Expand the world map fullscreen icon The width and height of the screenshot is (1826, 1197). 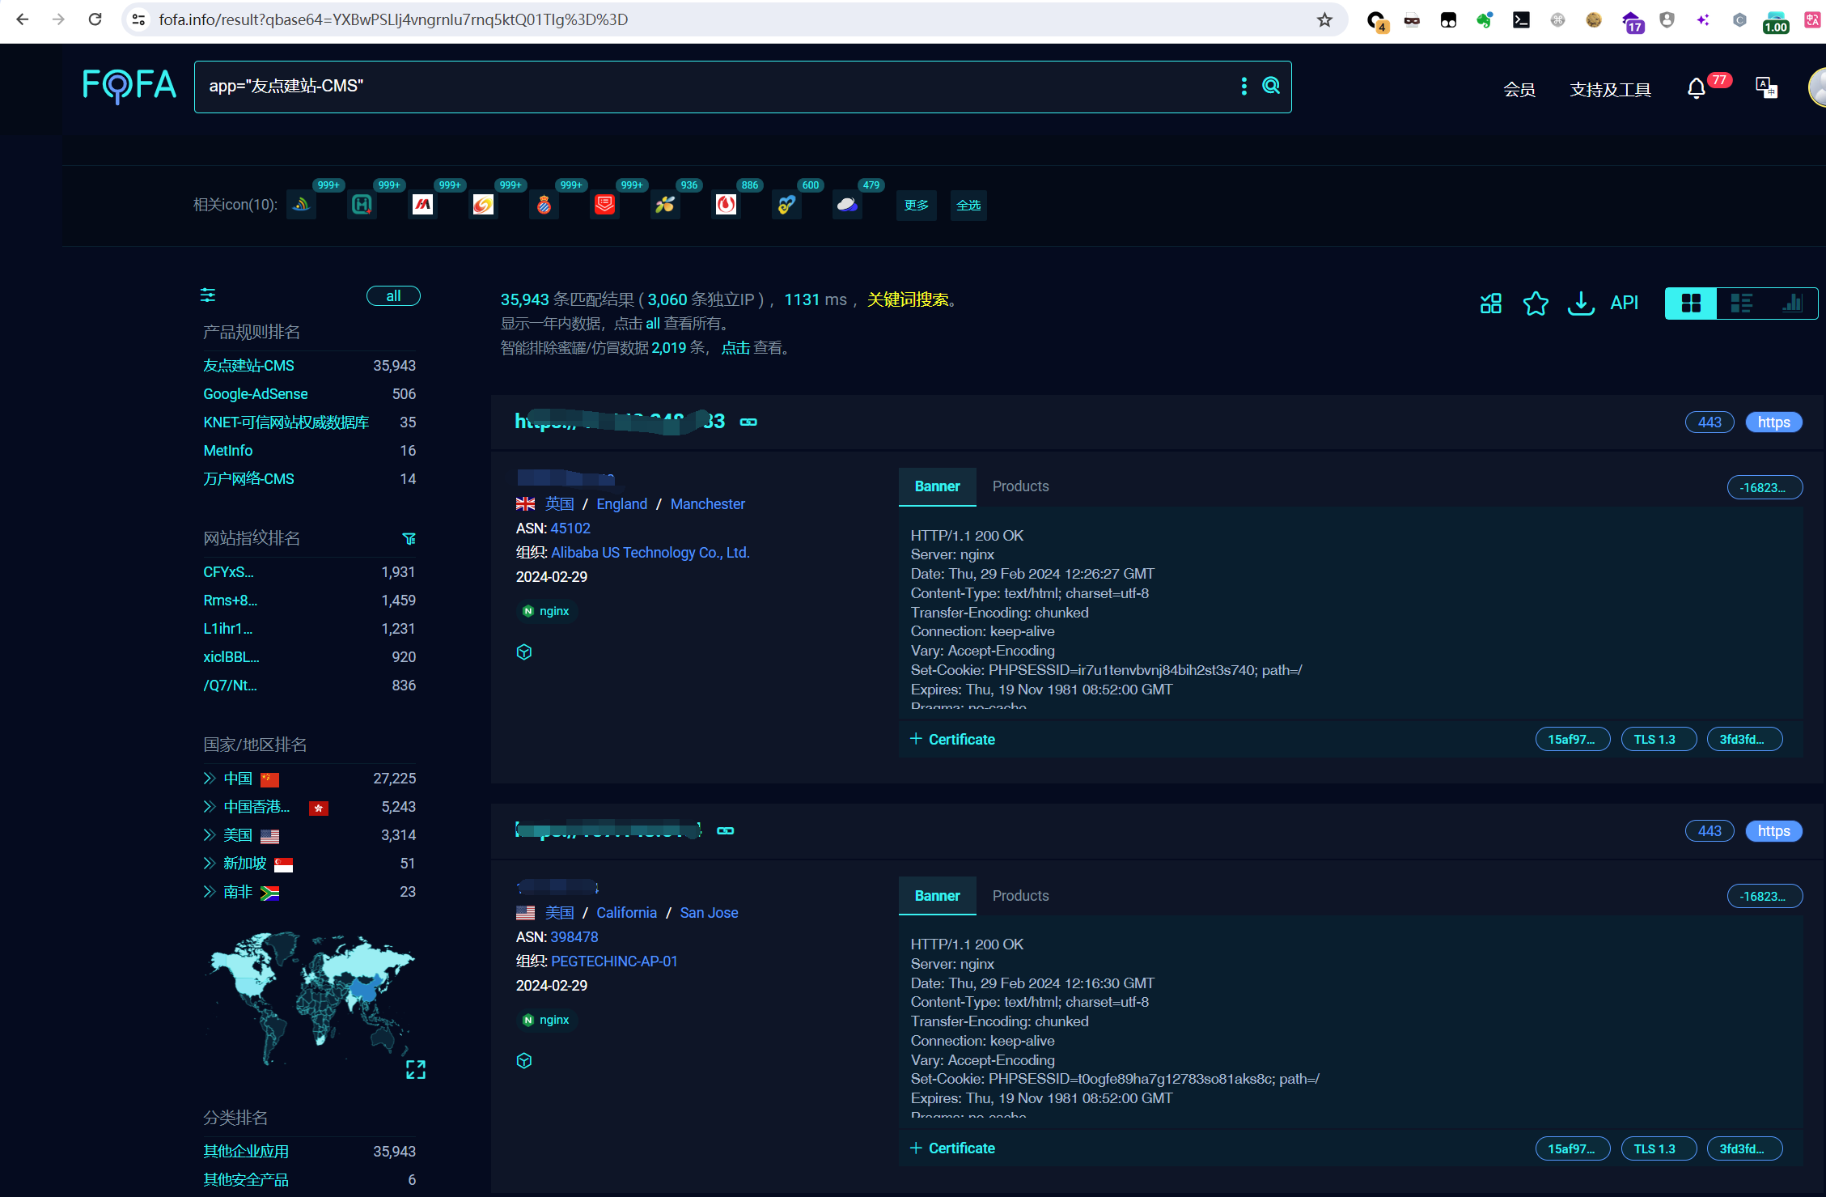(415, 1070)
